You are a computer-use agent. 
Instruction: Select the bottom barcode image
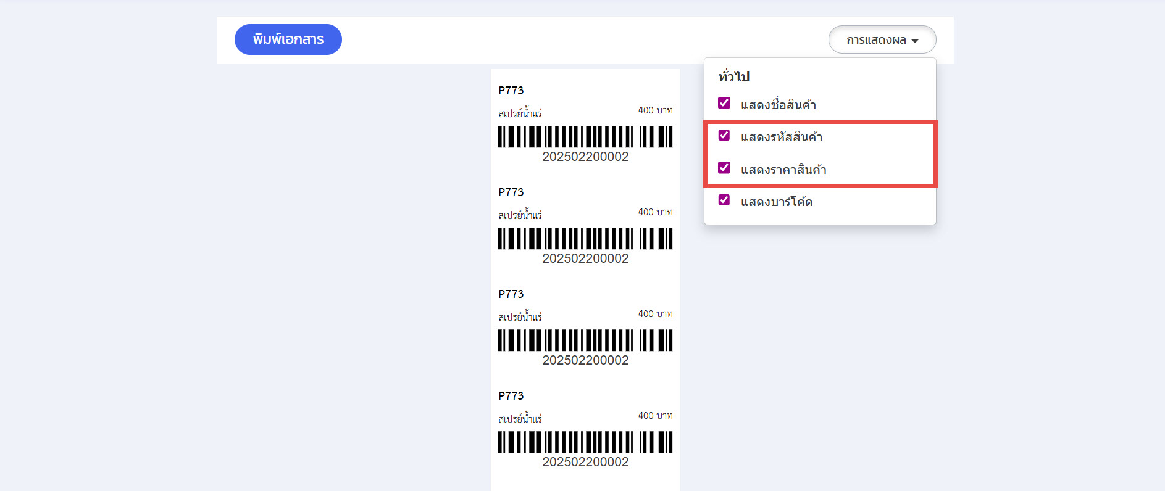point(585,442)
